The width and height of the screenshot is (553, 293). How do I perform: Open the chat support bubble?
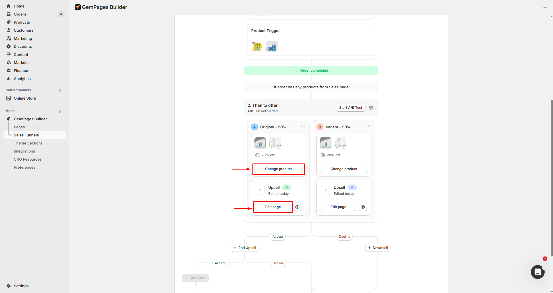(538, 272)
